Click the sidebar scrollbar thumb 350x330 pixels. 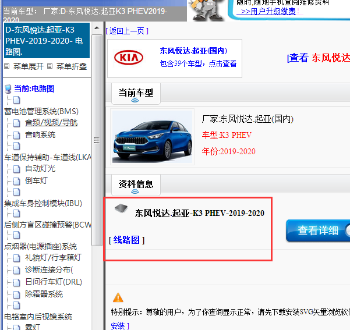click(97, 140)
